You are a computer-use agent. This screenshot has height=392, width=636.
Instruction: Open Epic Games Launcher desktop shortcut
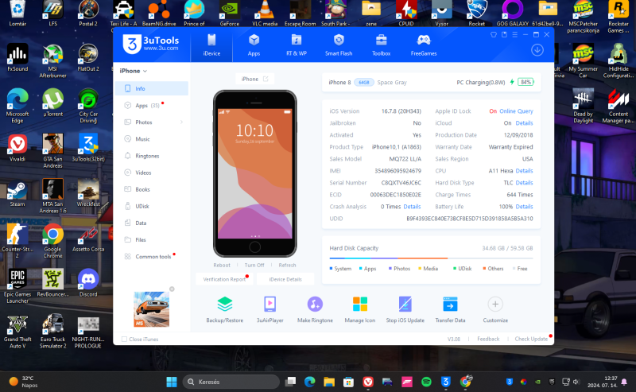pyautogui.click(x=17, y=286)
